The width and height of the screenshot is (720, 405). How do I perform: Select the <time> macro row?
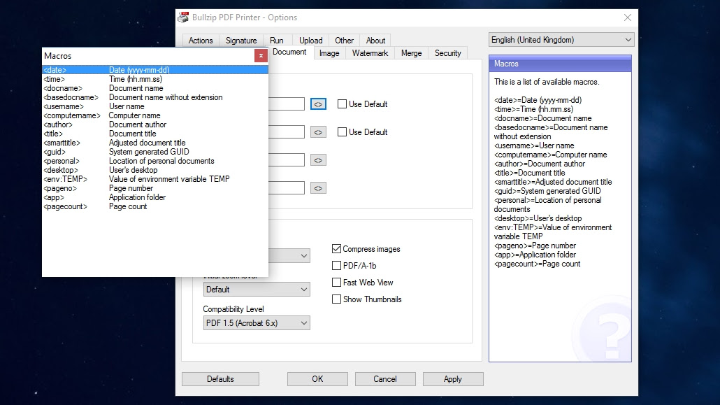coord(155,79)
